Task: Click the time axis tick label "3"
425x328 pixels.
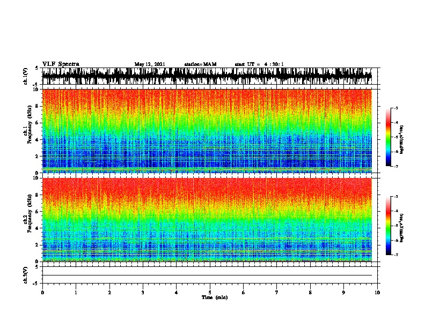Action: click(143, 293)
